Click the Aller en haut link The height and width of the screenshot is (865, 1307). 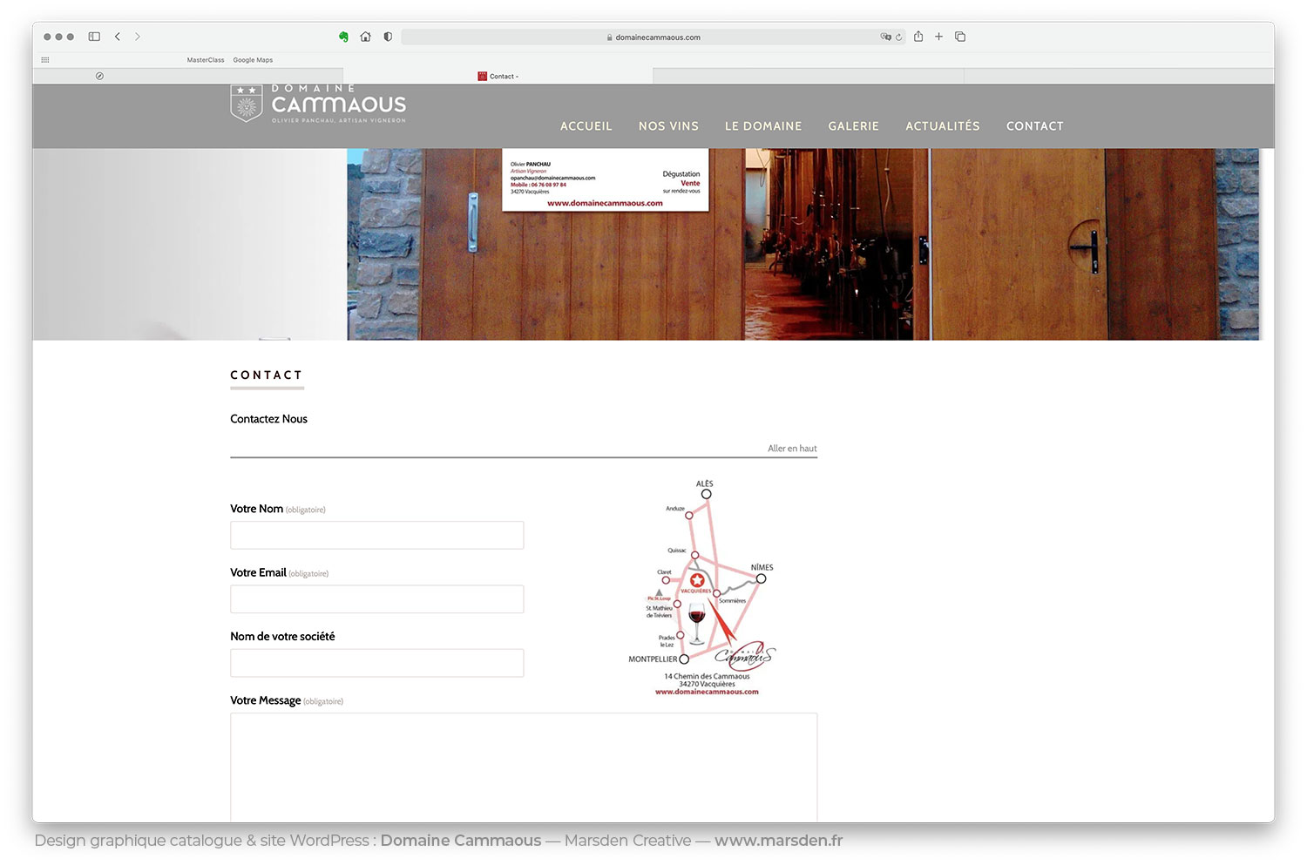coord(791,449)
